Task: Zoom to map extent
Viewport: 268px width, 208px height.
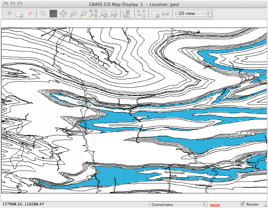Action: click(93, 14)
